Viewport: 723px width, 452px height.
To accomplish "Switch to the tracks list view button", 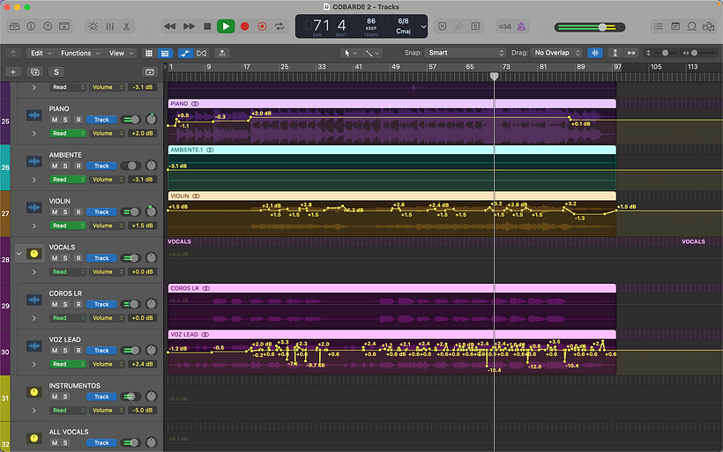I will (165, 54).
